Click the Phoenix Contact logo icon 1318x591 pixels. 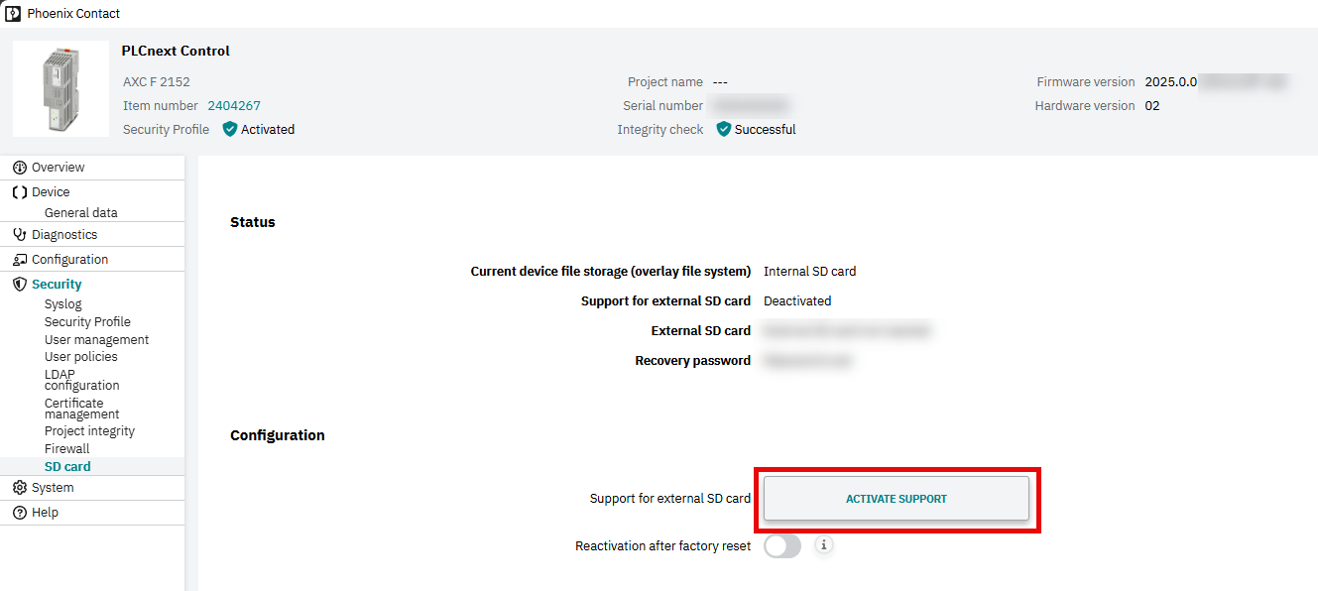[13, 14]
